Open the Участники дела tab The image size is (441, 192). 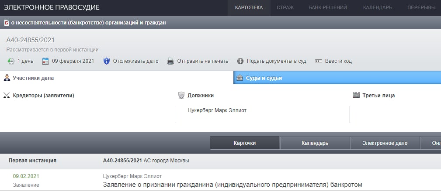click(x=35, y=78)
